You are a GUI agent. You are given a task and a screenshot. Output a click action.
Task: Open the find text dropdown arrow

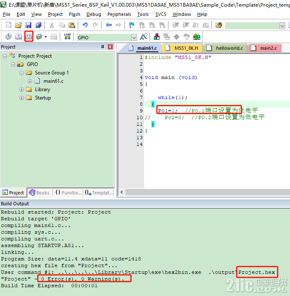[282, 26]
